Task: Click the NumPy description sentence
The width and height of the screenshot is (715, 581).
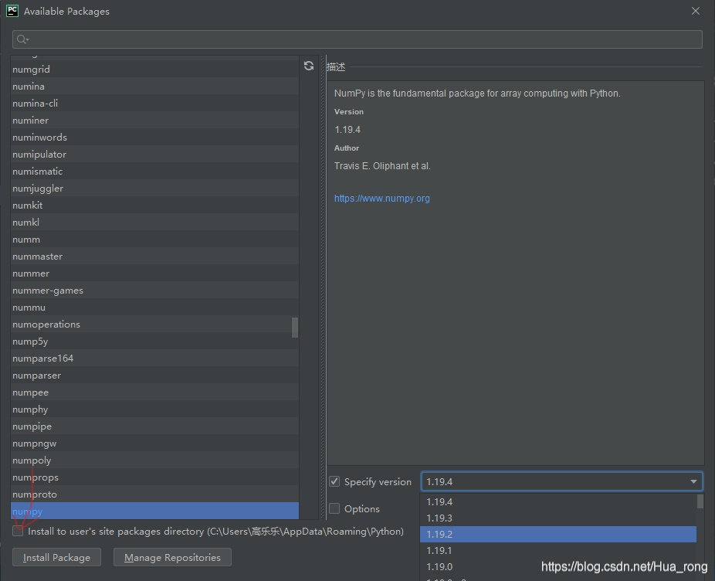Action: [477, 93]
